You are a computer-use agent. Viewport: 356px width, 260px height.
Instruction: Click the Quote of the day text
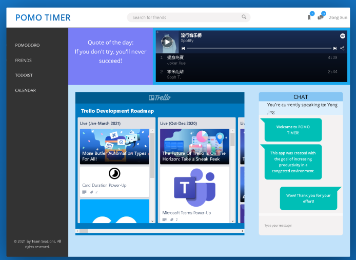[111, 52]
